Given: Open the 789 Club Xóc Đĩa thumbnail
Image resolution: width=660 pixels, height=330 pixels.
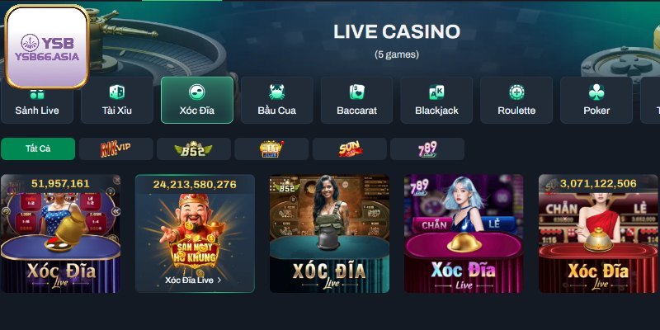Looking at the screenshot, I should point(464,233).
